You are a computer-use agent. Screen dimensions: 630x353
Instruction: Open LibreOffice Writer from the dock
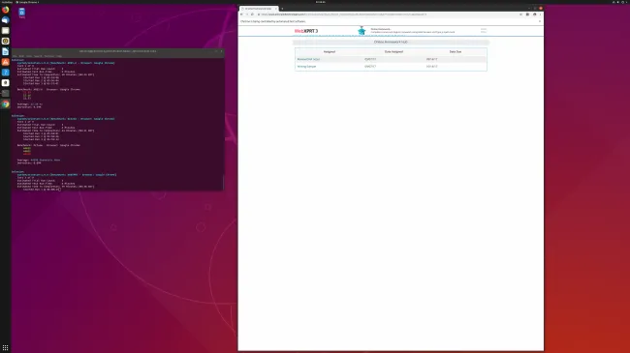(x=5, y=51)
